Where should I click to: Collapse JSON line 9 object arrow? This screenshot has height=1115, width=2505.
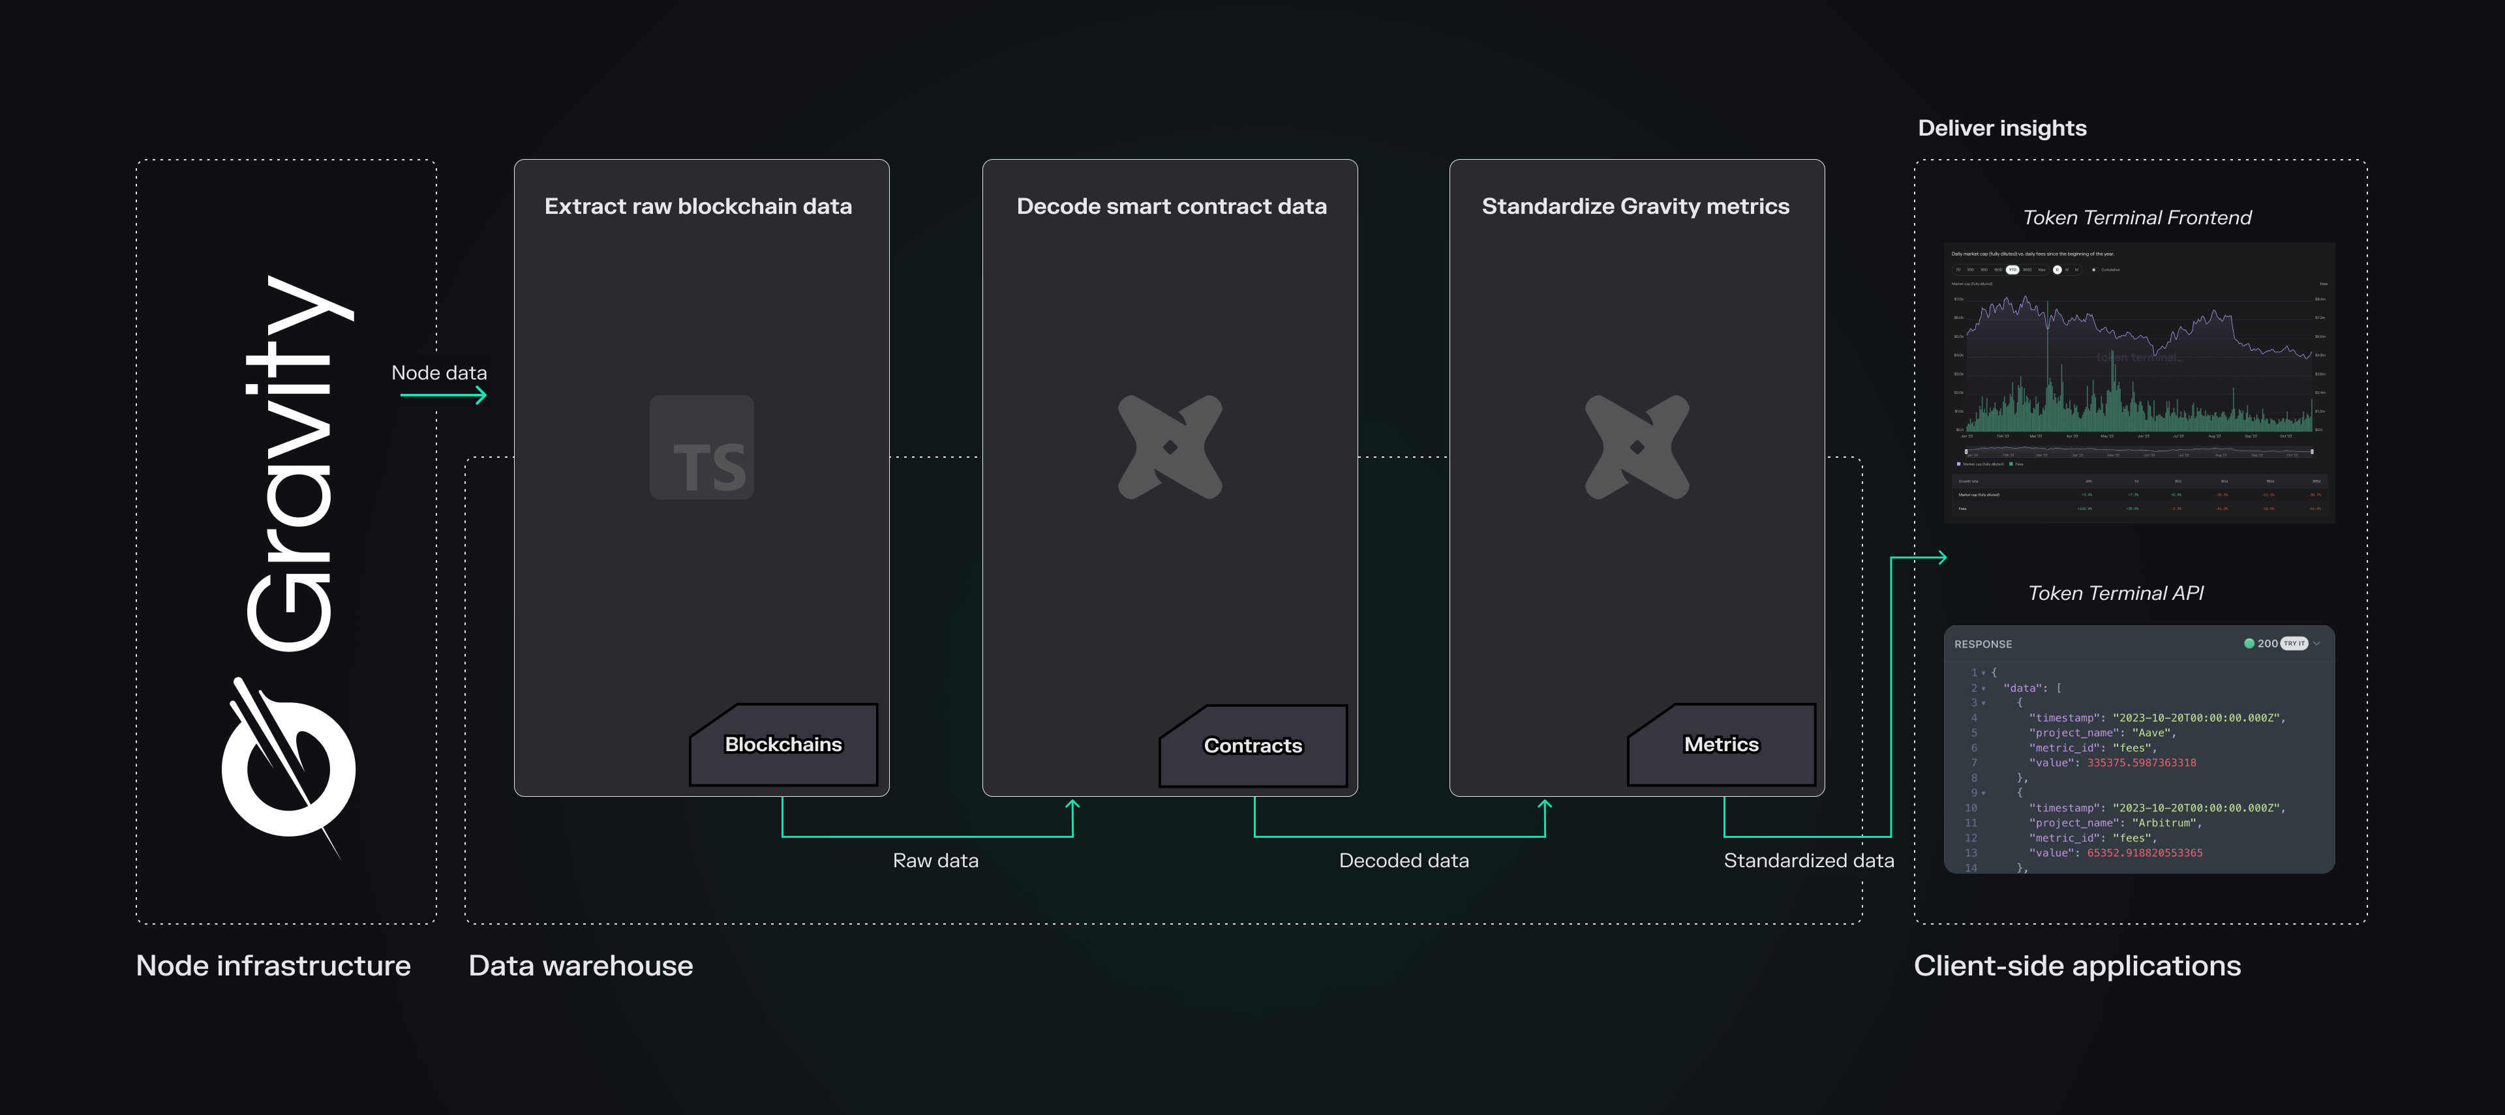[x=1984, y=794]
